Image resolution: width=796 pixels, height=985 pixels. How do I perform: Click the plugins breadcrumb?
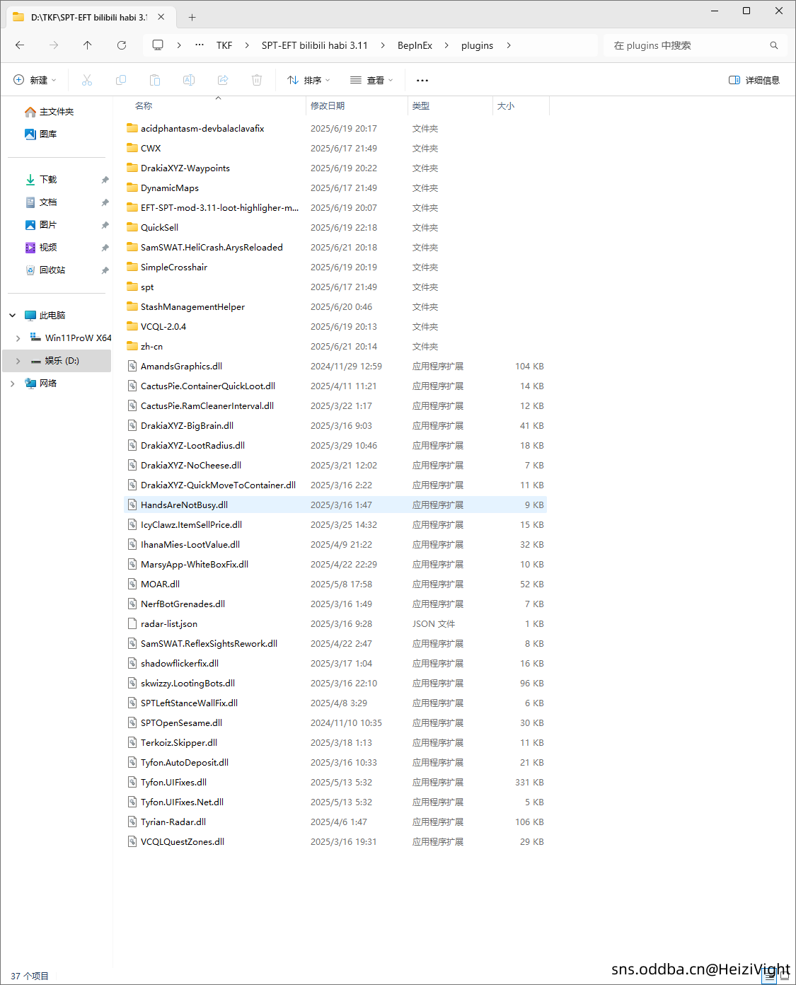478,45
